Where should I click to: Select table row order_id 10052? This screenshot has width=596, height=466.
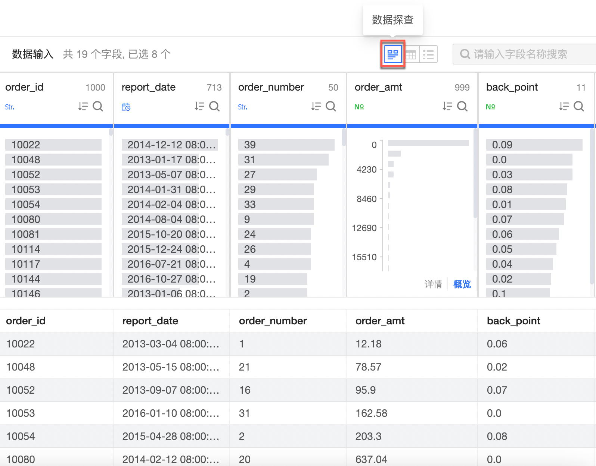click(298, 390)
